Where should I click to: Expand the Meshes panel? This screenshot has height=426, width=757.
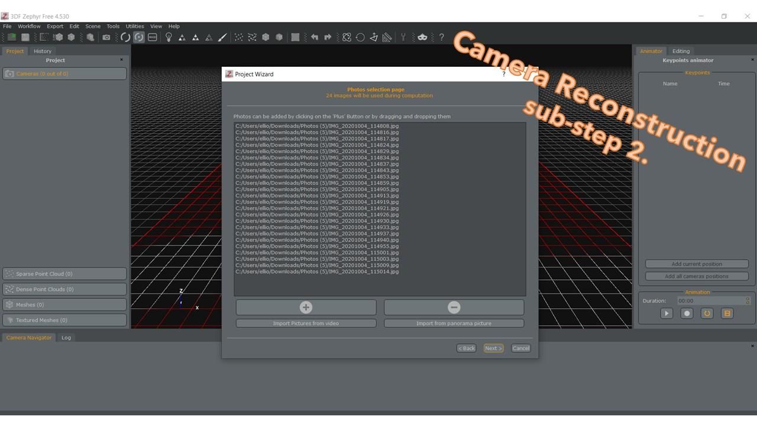[x=64, y=304]
